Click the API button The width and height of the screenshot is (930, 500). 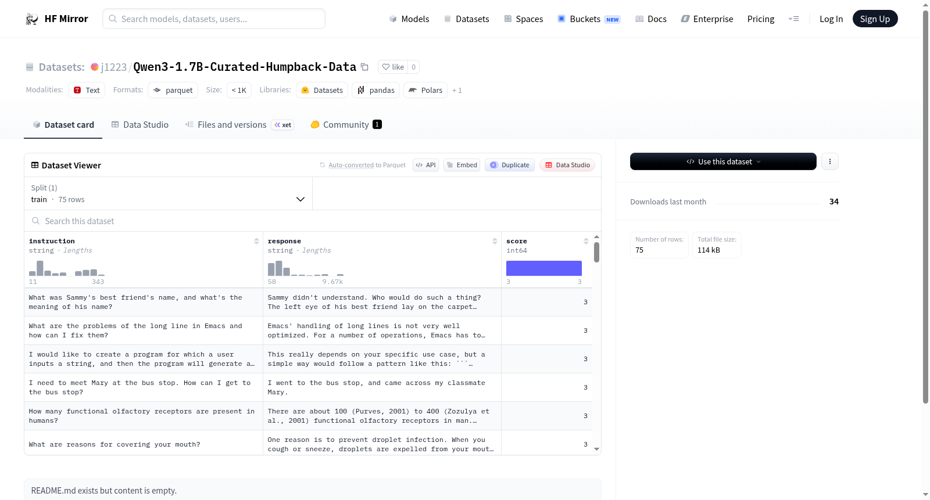(425, 165)
